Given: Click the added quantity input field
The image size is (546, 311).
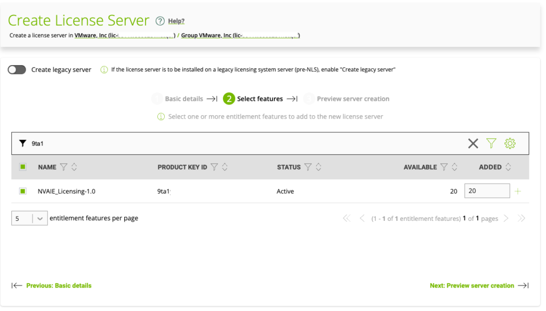Looking at the screenshot, I should pos(487,191).
